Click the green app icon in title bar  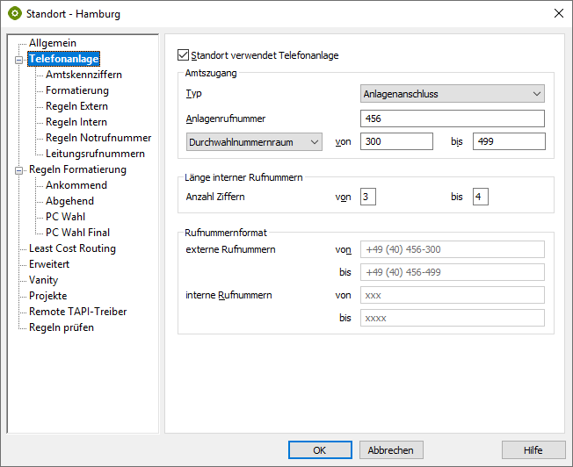click(14, 14)
